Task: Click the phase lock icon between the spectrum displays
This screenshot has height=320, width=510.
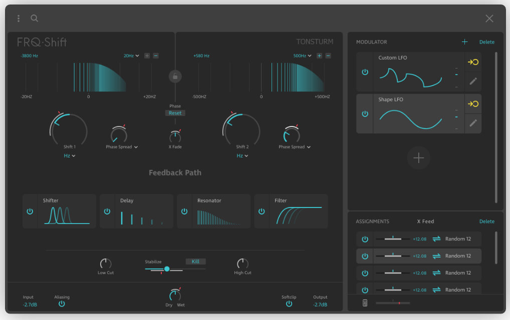Action: (x=175, y=76)
